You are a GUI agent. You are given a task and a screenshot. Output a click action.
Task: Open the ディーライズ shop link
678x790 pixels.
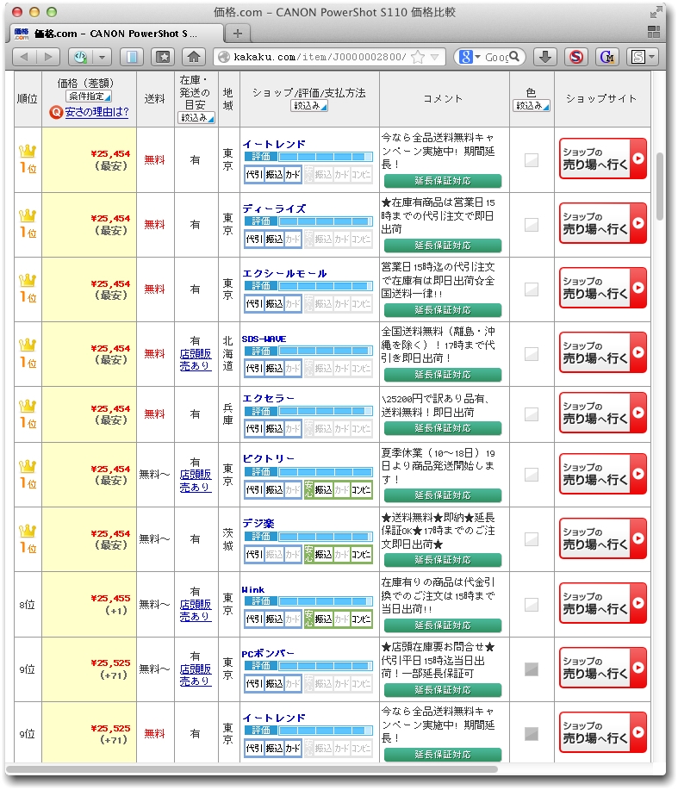click(274, 208)
